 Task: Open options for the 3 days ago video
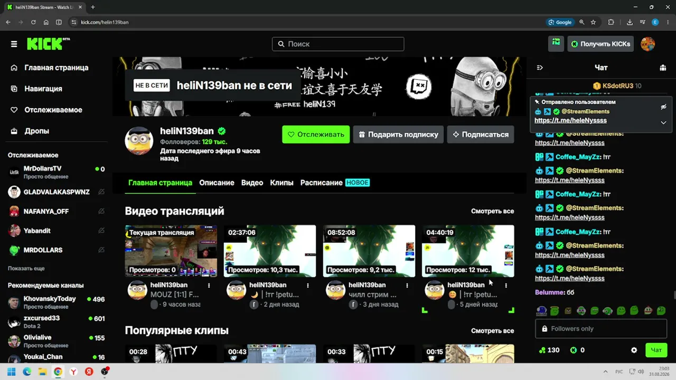[x=407, y=286]
